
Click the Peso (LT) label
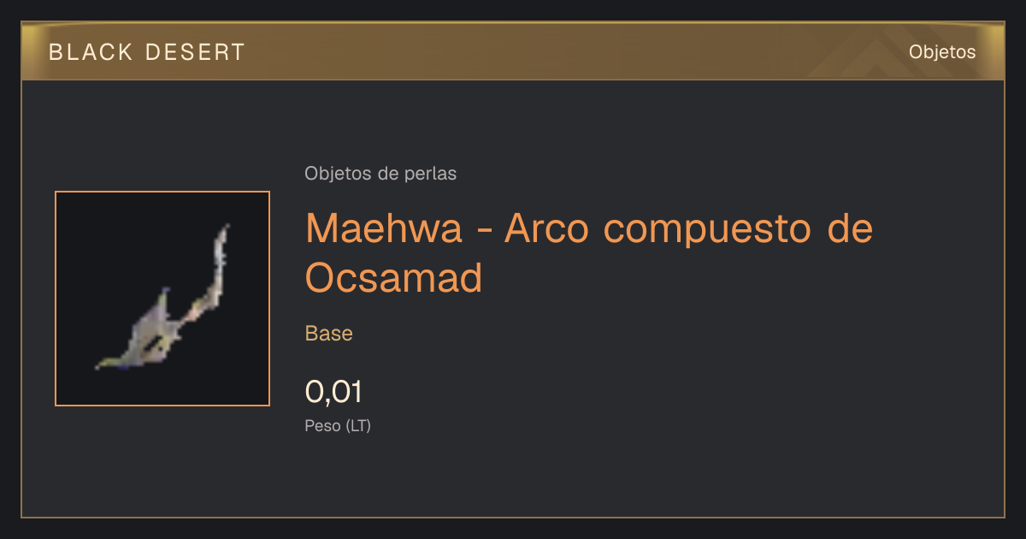click(x=338, y=425)
